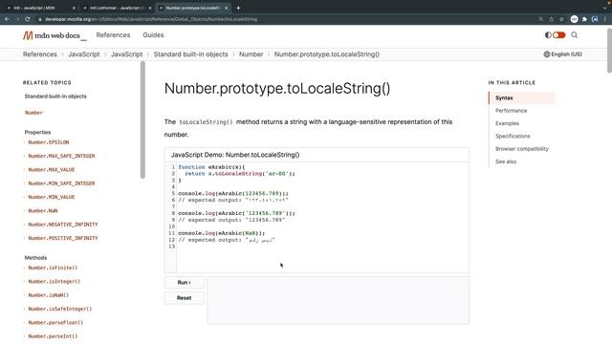
Task: Click the half-circle theme contrast icon
Action: coord(548,35)
